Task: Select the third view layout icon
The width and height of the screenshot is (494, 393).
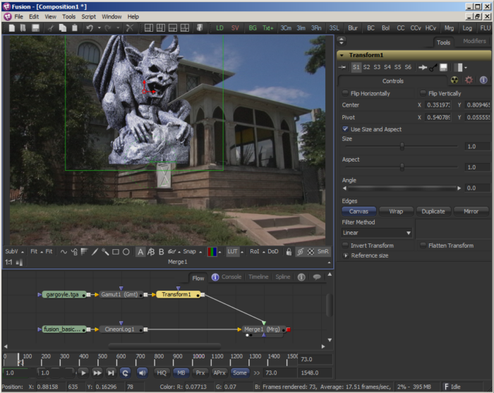Action: click(173, 28)
